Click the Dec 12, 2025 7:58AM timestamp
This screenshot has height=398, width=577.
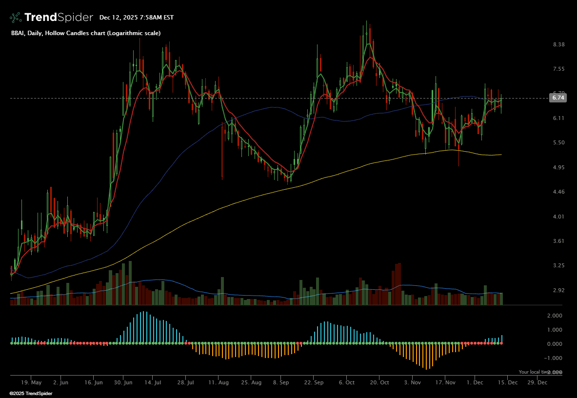[136, 18]
